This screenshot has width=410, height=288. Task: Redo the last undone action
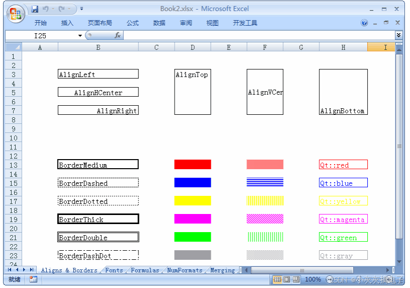click(x=61, y=9)
